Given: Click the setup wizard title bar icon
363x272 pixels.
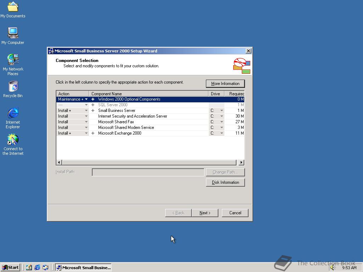Looking at the screenshot, I should 51,51.
